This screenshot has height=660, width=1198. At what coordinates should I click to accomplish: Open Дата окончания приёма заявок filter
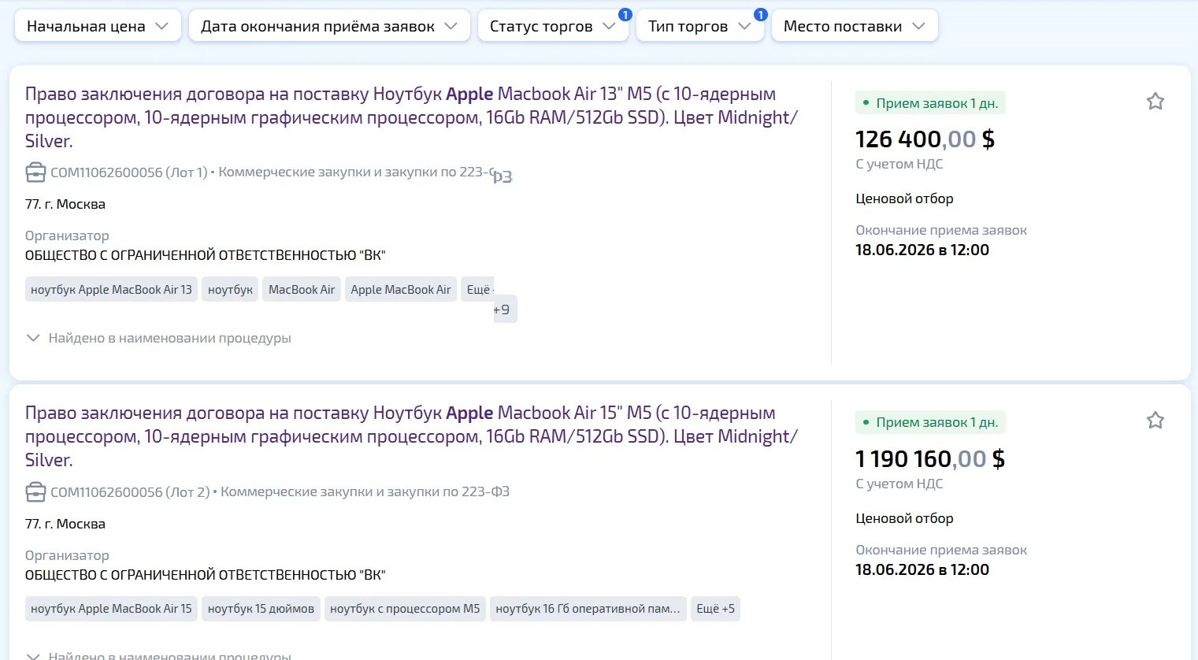pos(329,26)
